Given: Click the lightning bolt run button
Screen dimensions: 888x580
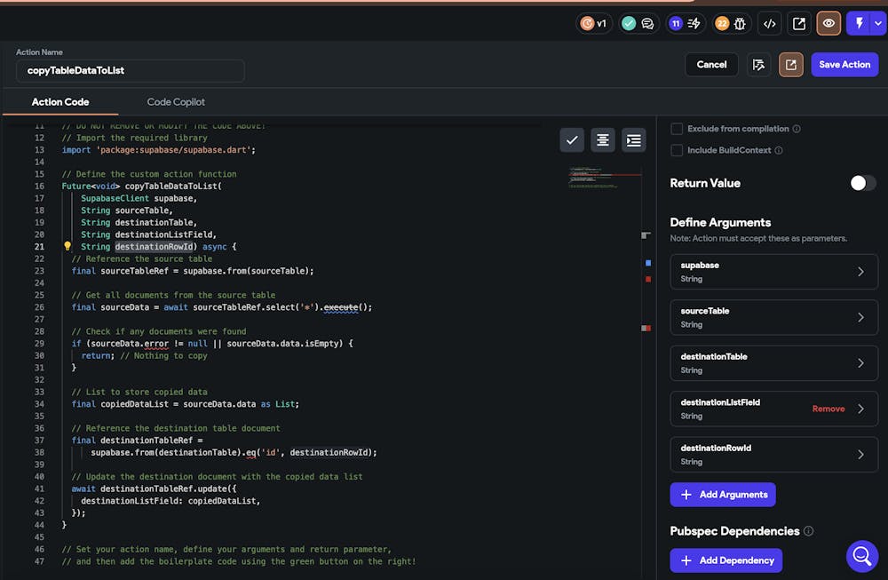Looking at the screenshot, I should (x=860, y=24).
